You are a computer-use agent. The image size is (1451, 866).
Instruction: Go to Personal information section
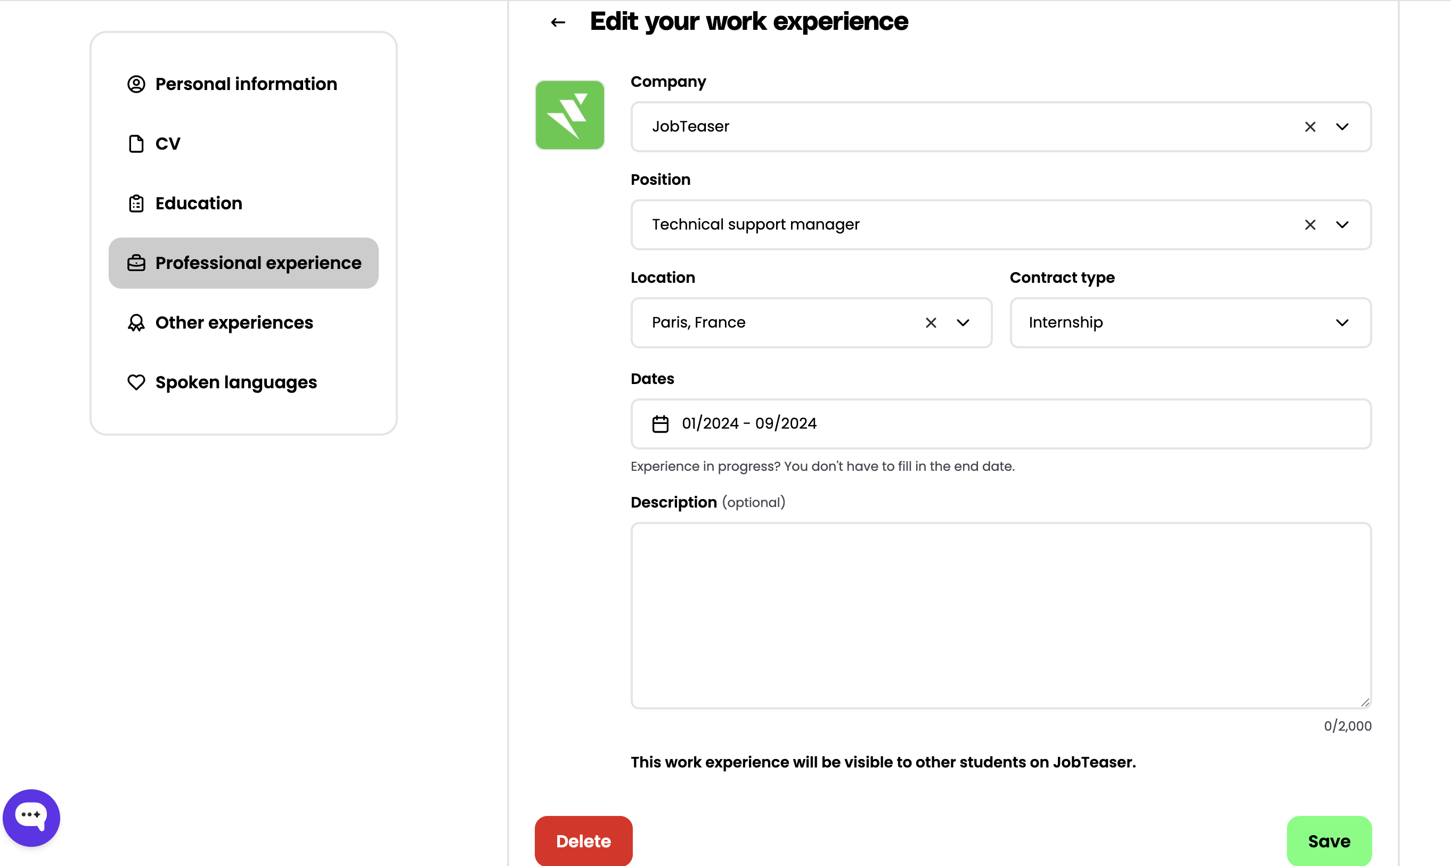click(x=245, y=84)
